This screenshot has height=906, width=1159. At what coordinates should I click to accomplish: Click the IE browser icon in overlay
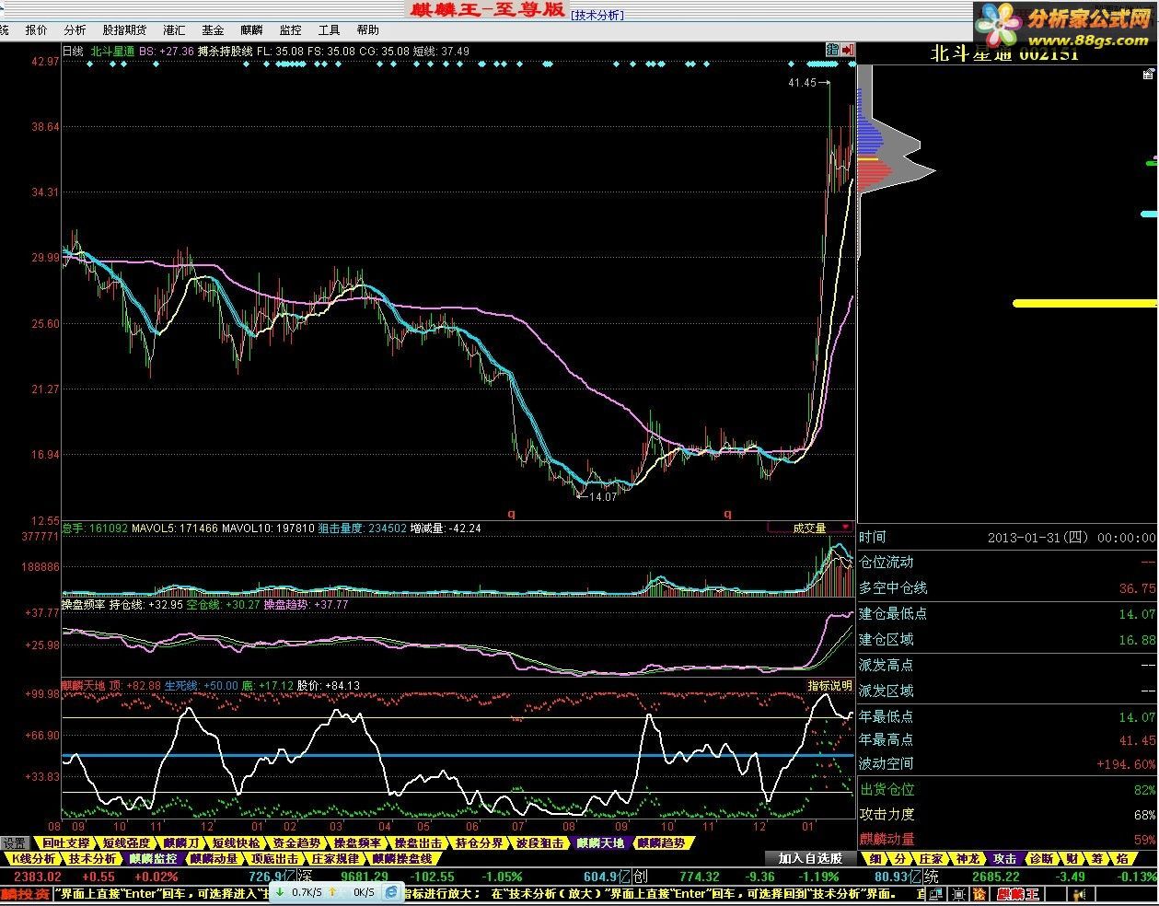(x=391, y=893)
